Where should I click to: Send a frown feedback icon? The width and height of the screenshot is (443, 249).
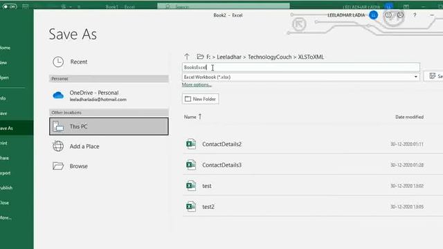click(400, 15)
